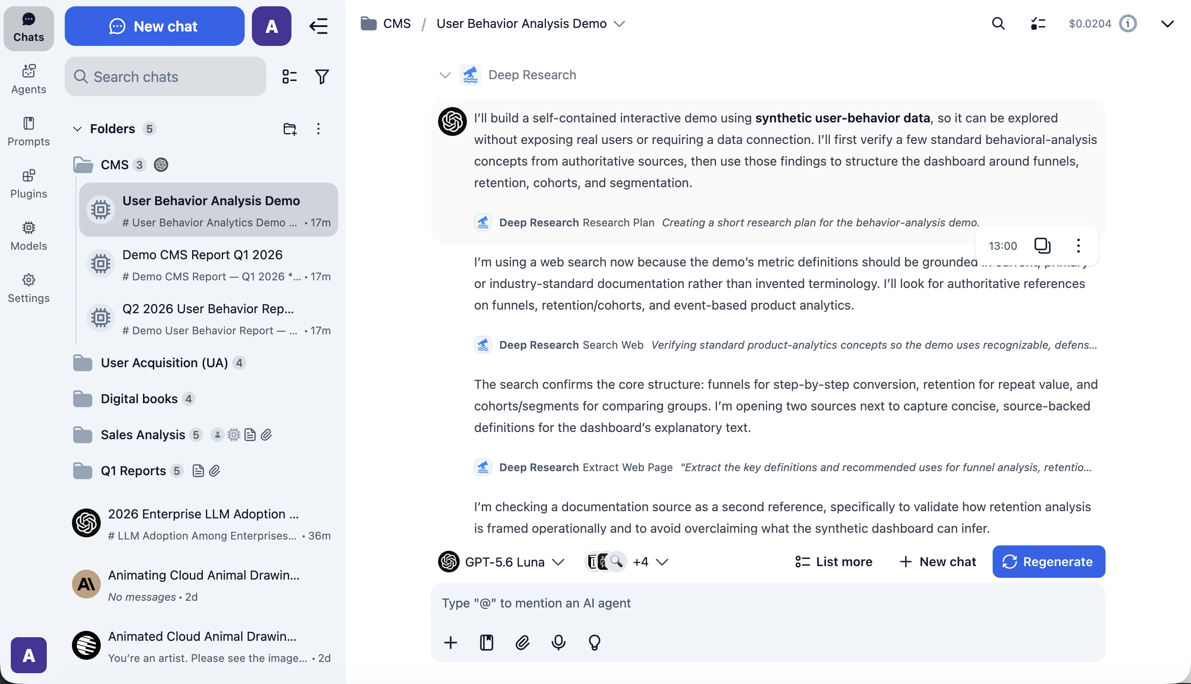The width and height of the screenshot is (1191, 684).
Task: Collapse sidebar with the arrow-lines icon
Action: pyautogui.click(x=318, y=26)
